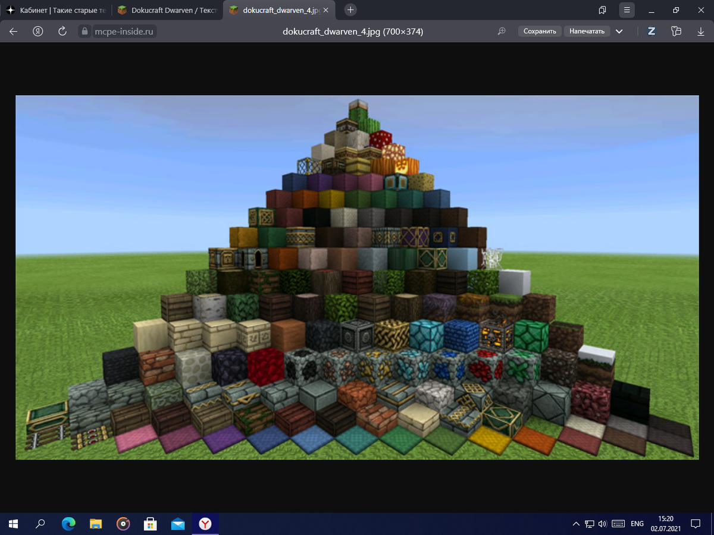Open the Windows Start menu

[13, 524]
